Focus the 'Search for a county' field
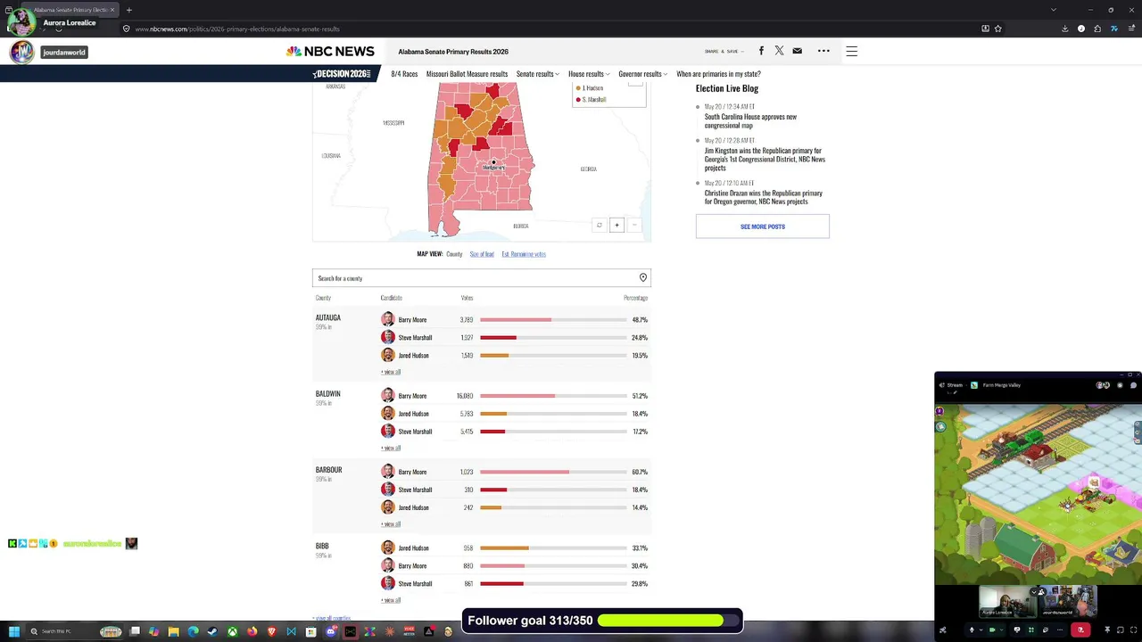The height and width of the screenshot is (642, 1142). tap(482, 278)
